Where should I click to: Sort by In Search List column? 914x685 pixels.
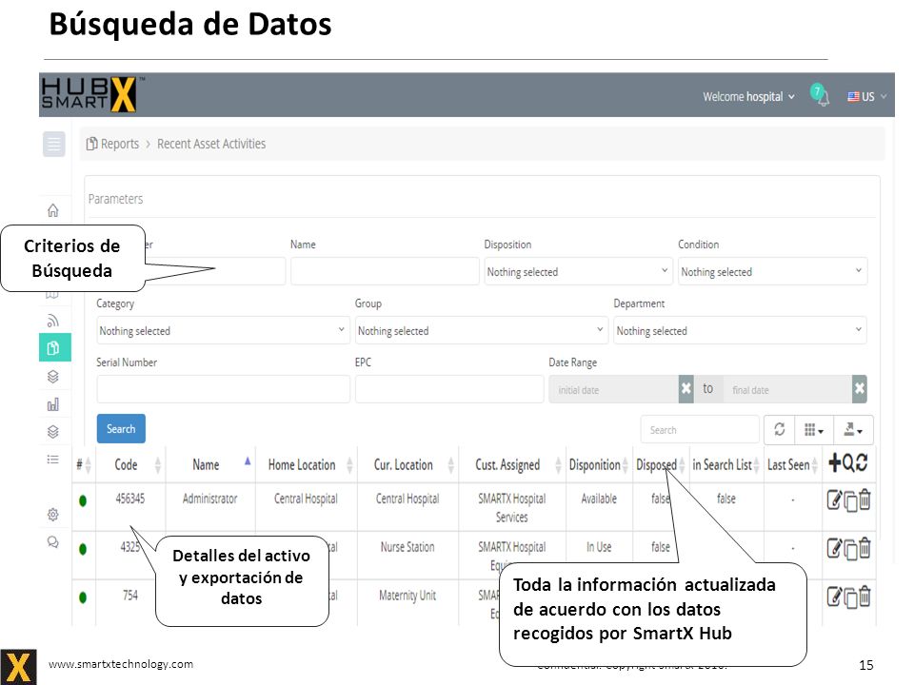(725, 465)
